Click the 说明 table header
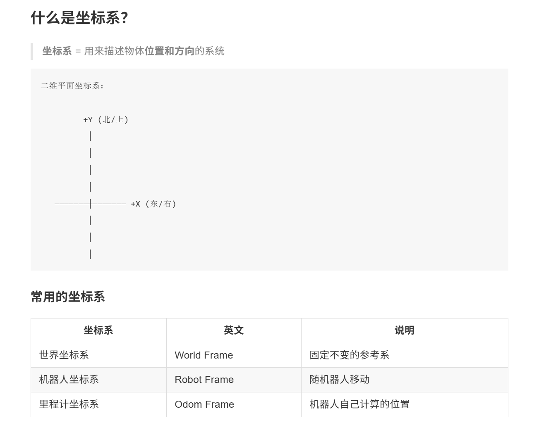 coord(404,330)
